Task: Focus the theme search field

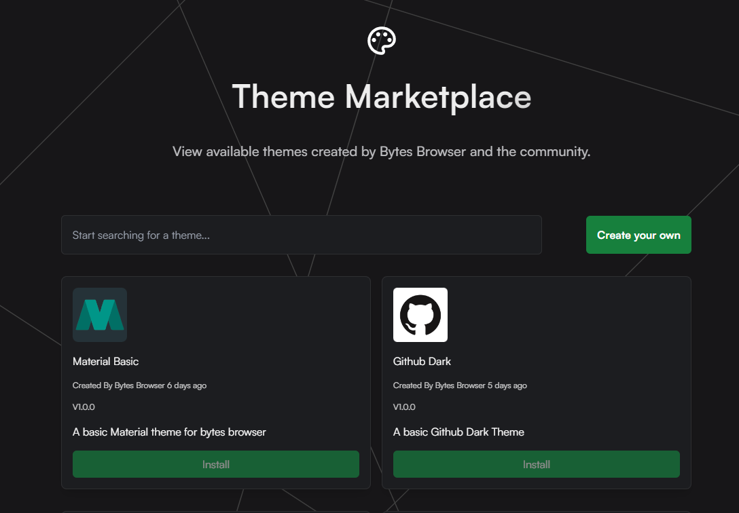Action: tap(302, 235)
